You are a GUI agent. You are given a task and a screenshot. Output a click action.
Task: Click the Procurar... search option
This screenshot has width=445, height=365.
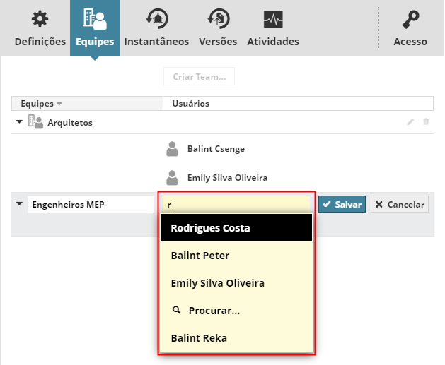coord(214,311)
